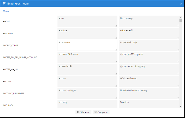Click the Account English text field

point(87,81)
